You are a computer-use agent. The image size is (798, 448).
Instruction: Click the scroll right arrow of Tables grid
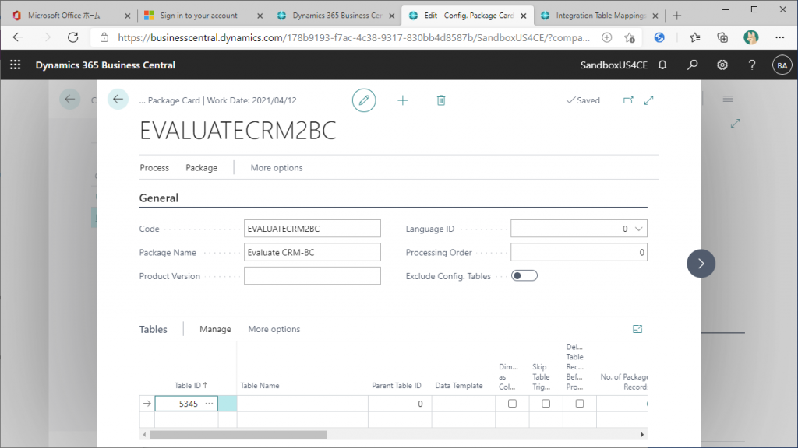[x=642, y=435]
